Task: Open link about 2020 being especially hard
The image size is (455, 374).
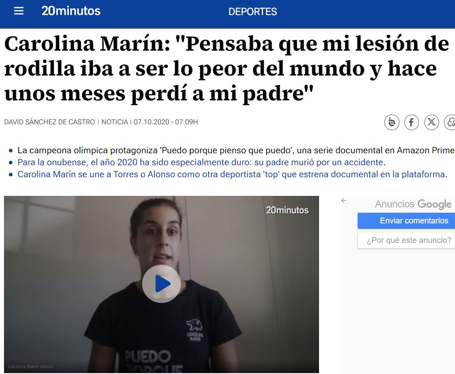Action: pyautogui.click(x=200, y=162)
